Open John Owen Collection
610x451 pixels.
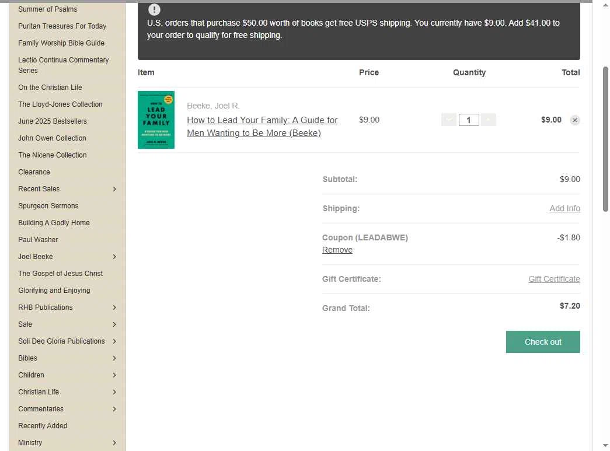tap(52, 138)
